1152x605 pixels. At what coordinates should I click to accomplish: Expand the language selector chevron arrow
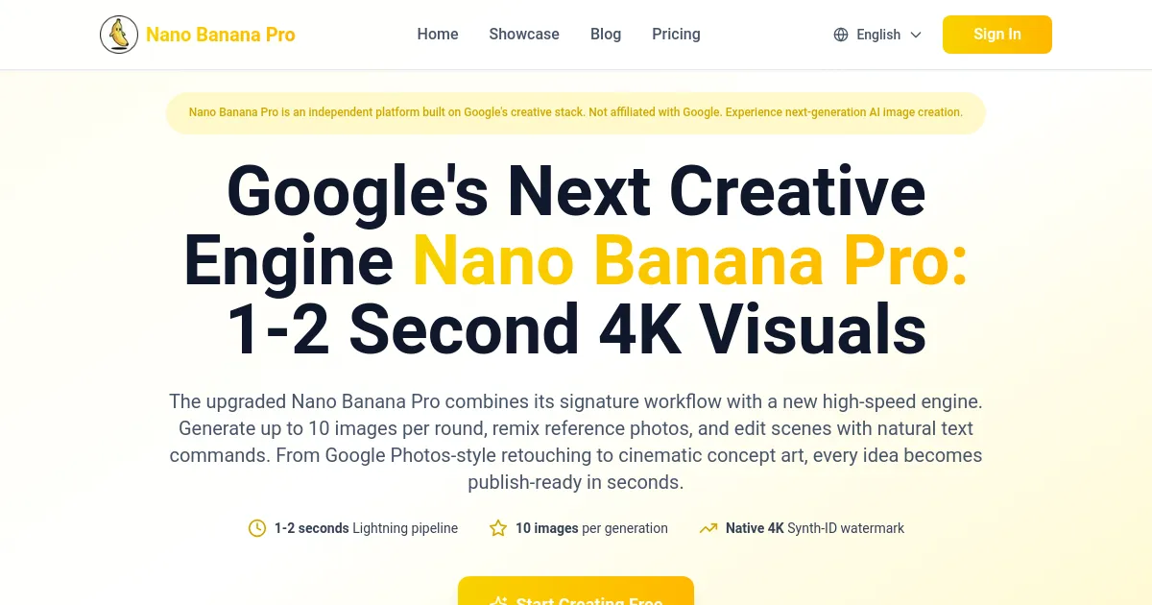(916, 35)
